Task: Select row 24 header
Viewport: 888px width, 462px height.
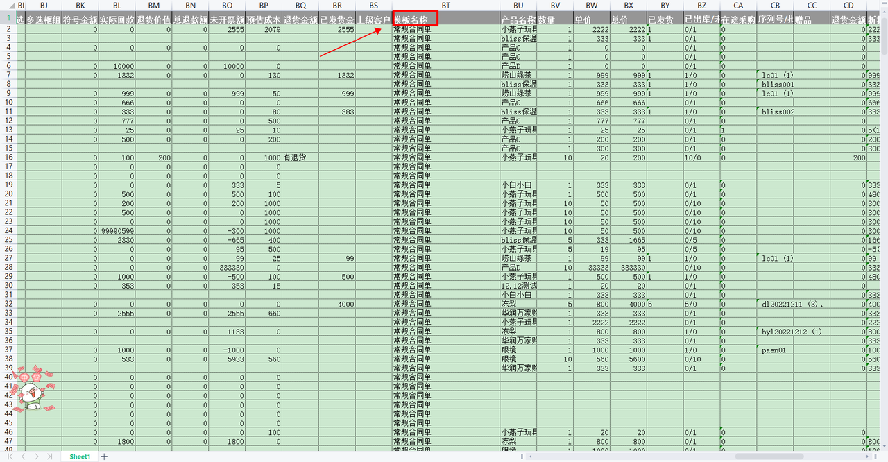Action: pyautogui.click(x=8, y=230)
